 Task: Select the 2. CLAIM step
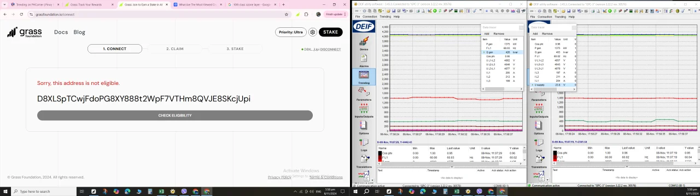pos(175,49)
